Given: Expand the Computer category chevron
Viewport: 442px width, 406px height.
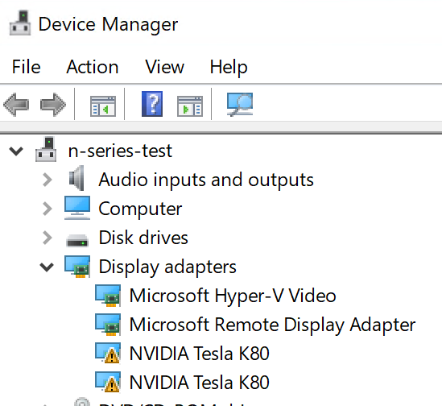Looking at the screenshot, I should coord(47,209).
